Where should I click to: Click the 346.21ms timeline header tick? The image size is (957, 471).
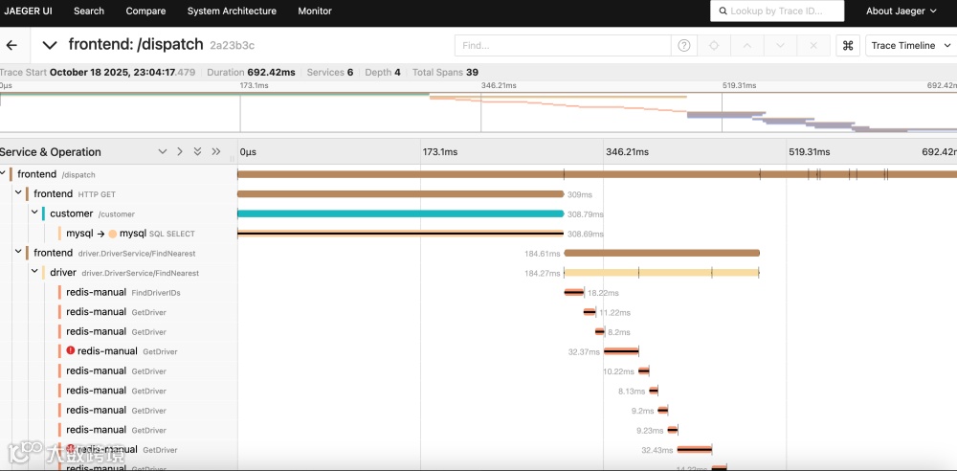coord(627,152)
